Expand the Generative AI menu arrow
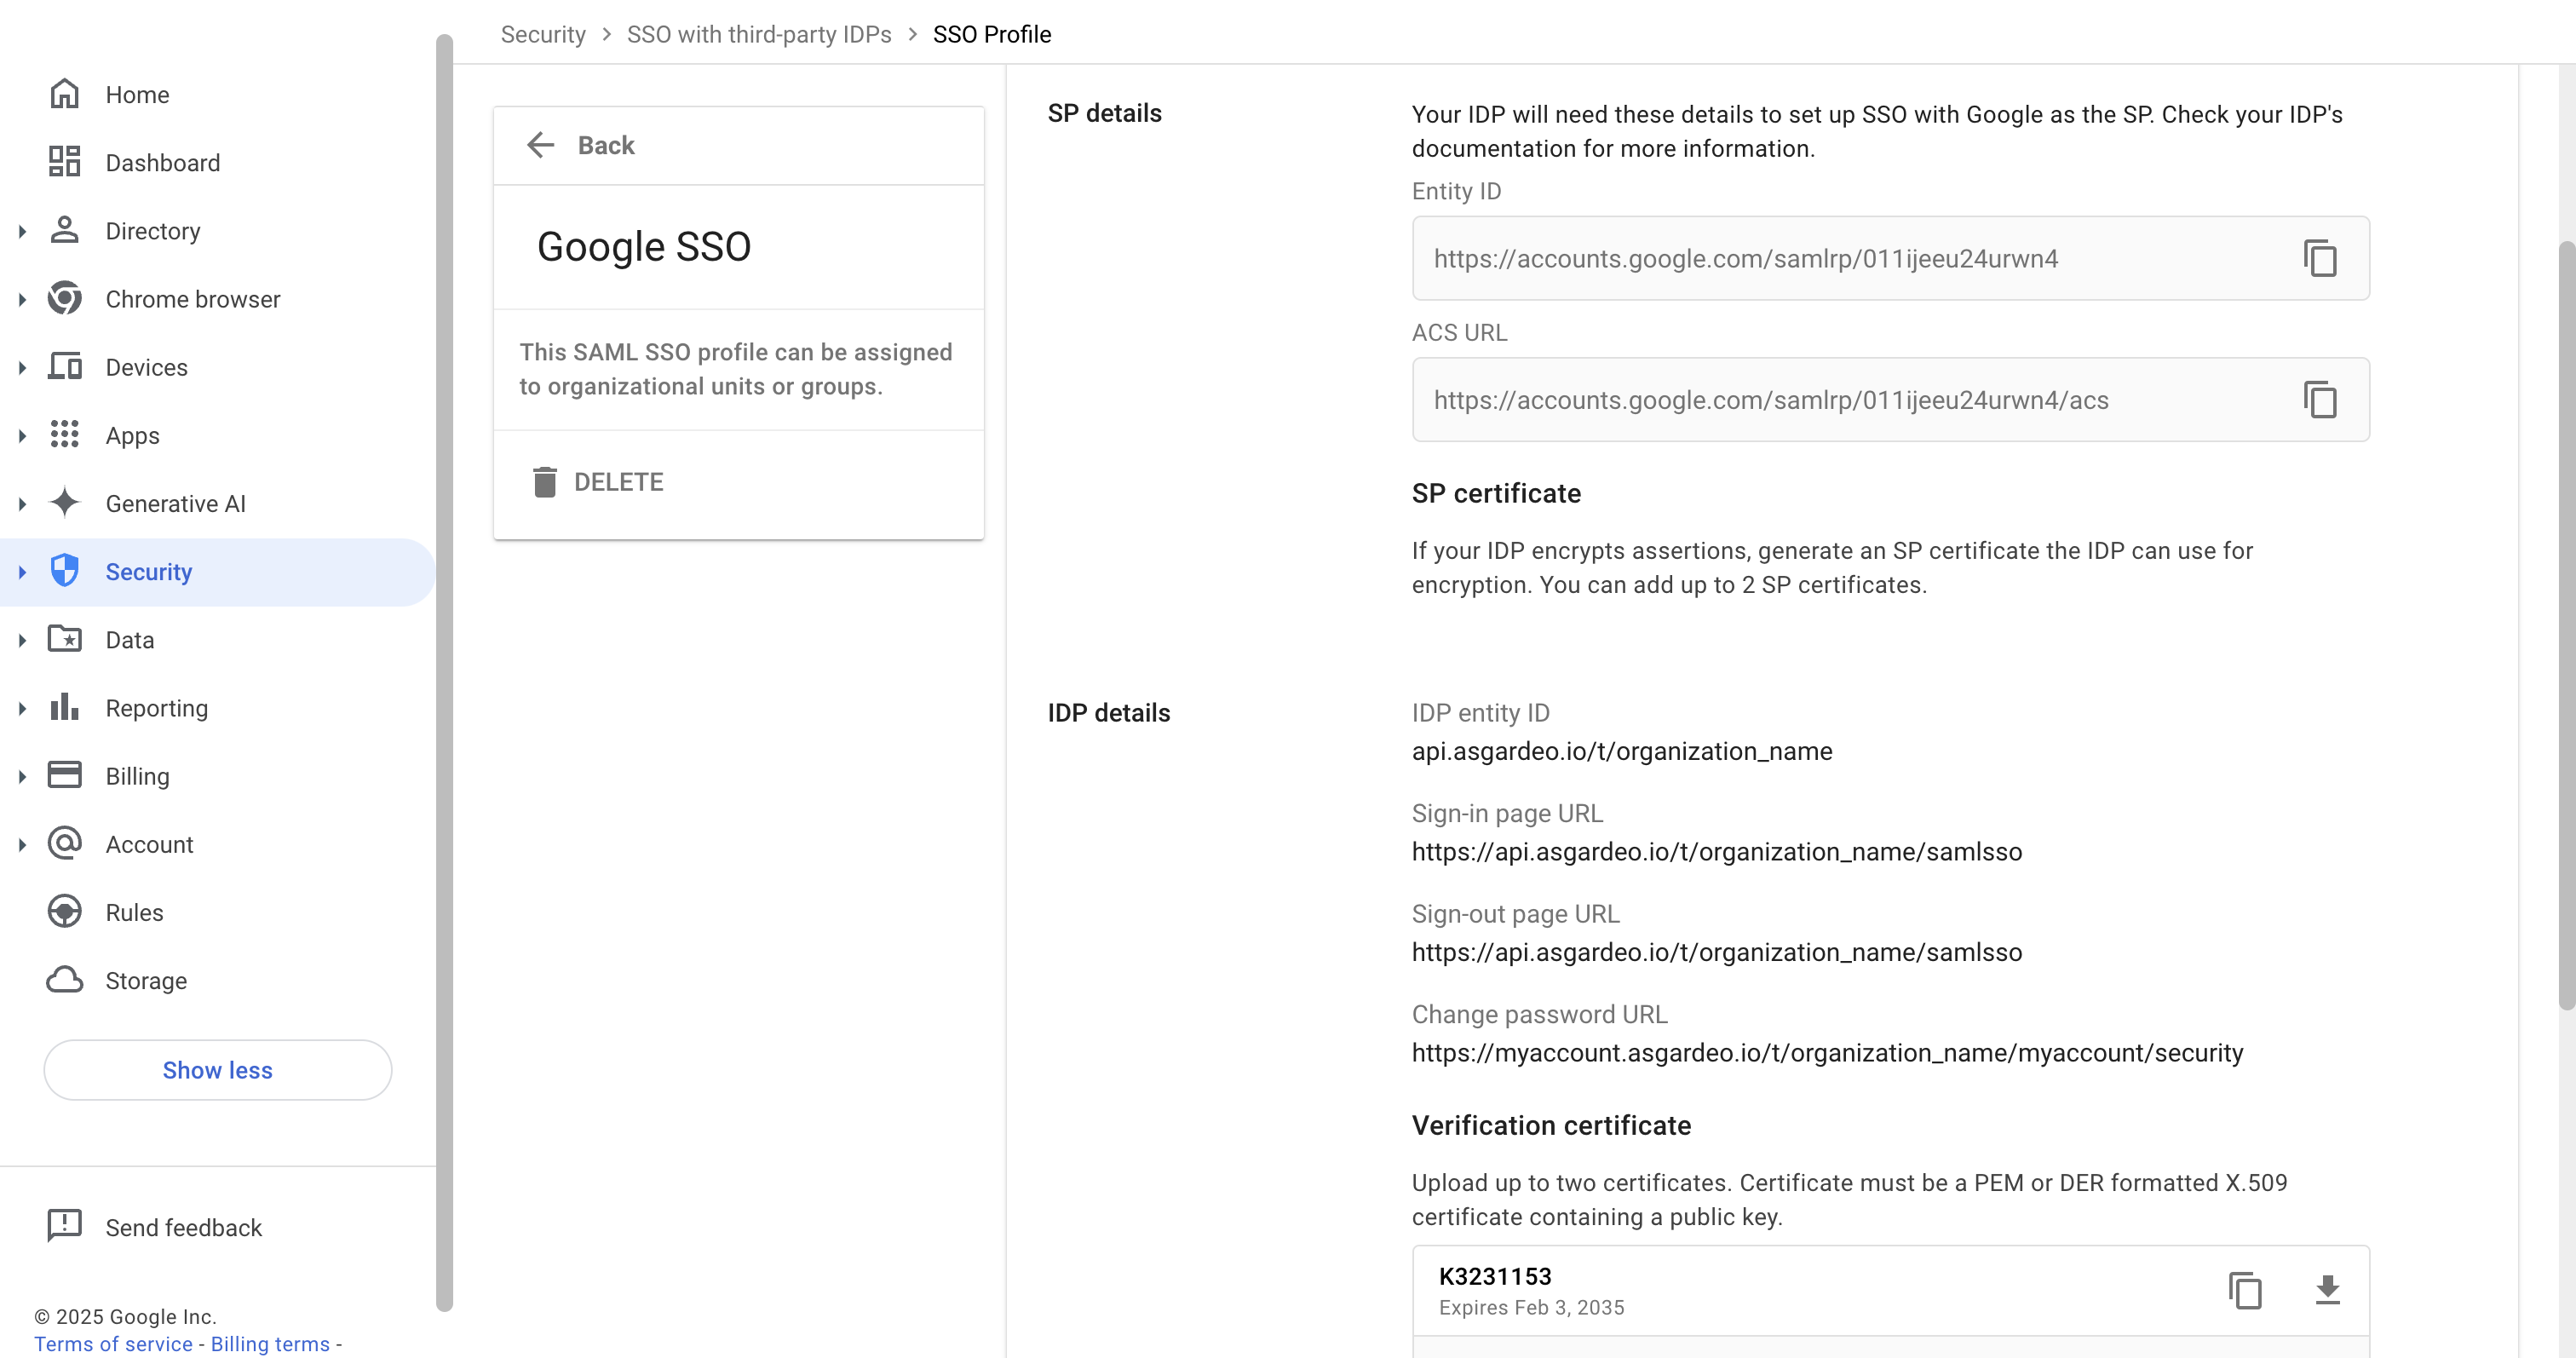The height and width of the screenshot is (1358, 2576). (x=22, y=503)
